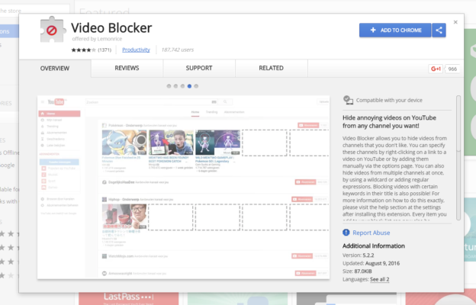Open the Productivity category link
The width and height of the screenshot is (476, 305).
pyautogui.click(x=136, y=50)
